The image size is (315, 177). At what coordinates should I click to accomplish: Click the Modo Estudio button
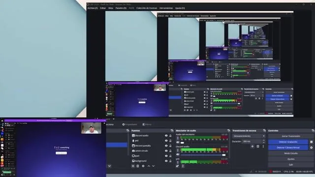coord(291,153)
